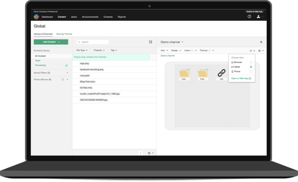Switch to grid view icon

point(151,42)
